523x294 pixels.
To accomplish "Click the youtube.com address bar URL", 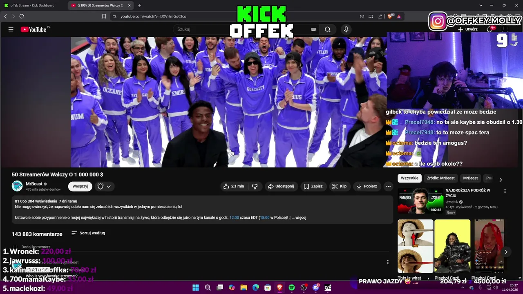I will 153,16.
